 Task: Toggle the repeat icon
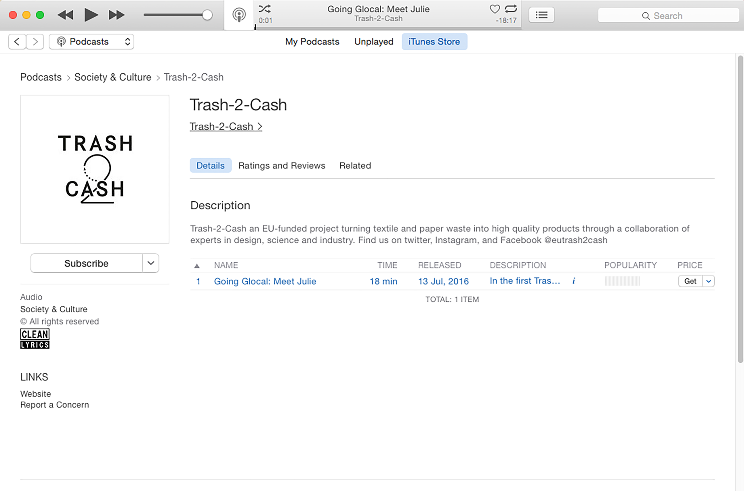(x=511, y=9)
